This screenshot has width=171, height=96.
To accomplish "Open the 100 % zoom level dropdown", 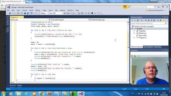I will [14, 82].
